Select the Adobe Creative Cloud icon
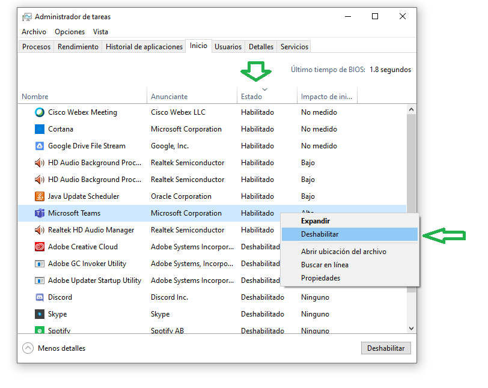The width and height of the screenshot is (488, 388). click(x=40, y=247)
